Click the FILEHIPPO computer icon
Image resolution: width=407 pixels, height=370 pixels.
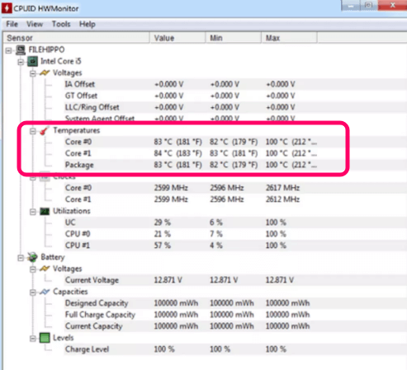coord(21,49)
